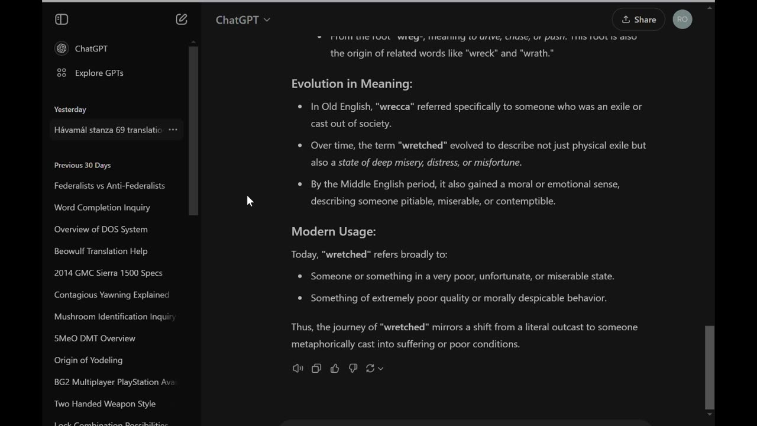Open the Hávamál stanza 69 translation chat
This screenshot has height=426, width=757.
[108, 130]
